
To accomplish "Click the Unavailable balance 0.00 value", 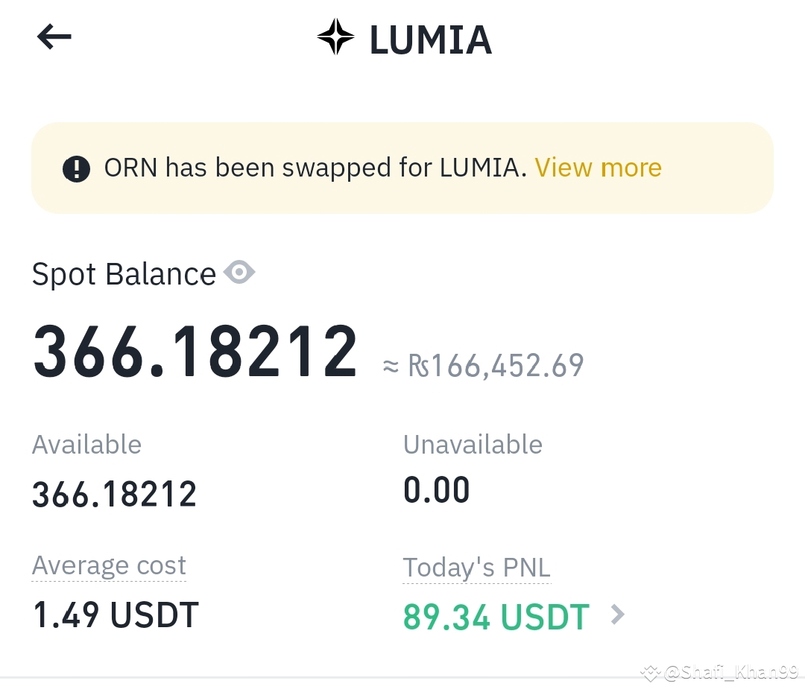I will click(437, 489).
